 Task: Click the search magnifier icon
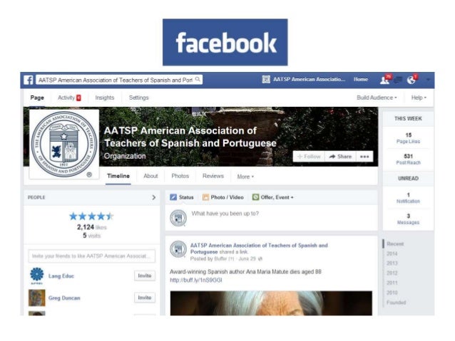(198, 80)
